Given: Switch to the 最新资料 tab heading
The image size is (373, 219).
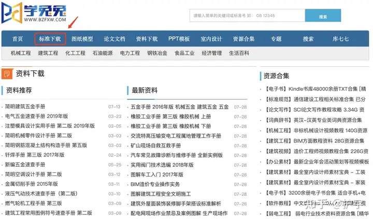Looking at the screenshot, I should pyautogui.click(x=145, y=91).
